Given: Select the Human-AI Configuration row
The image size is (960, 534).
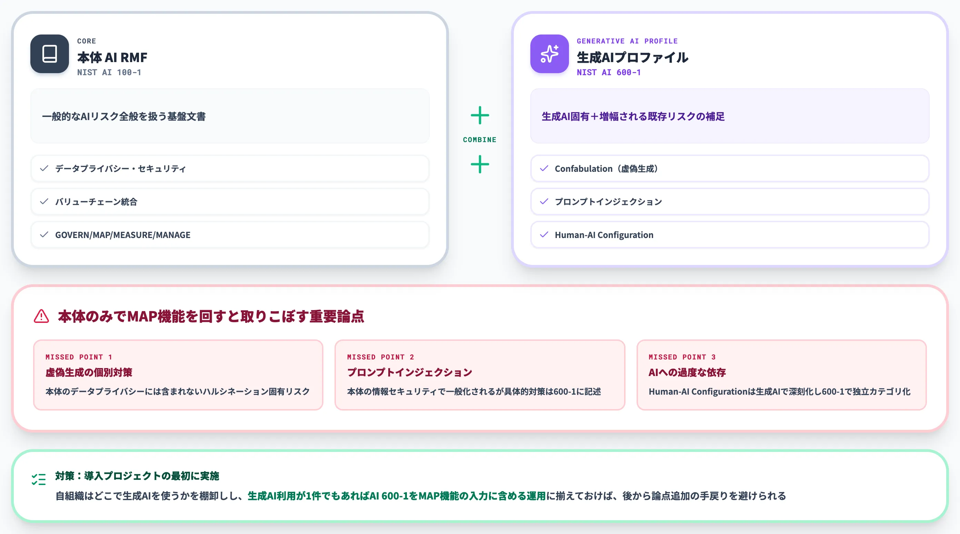Looking at the screenshot, I should (x=730, y=235).
